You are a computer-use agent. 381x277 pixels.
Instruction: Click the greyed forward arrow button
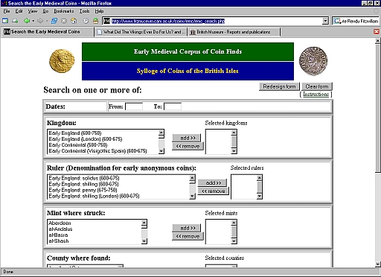click(x=40, y=21)
